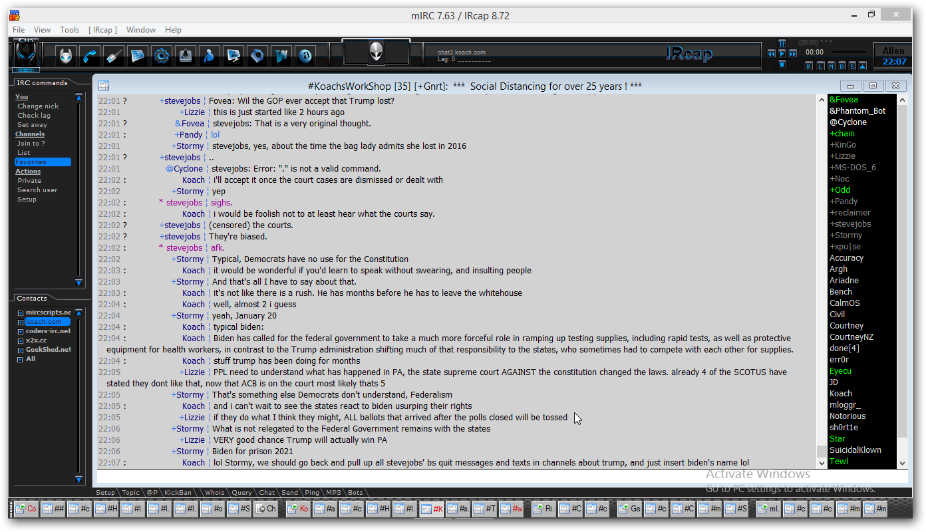Click the player eject button
Viewport: 926px width, 532px height.
point(862,66)
